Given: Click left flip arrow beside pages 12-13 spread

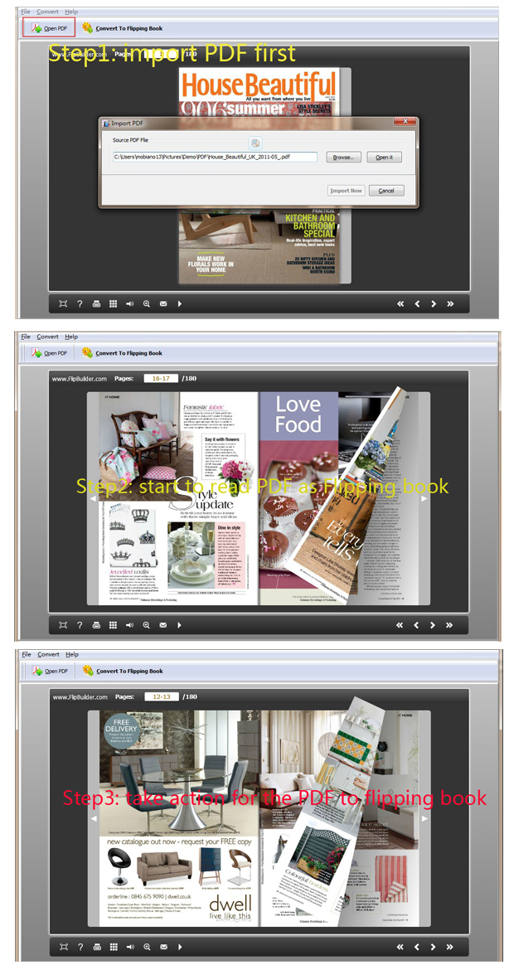Looking at the screenshot, I should (94, 818).
